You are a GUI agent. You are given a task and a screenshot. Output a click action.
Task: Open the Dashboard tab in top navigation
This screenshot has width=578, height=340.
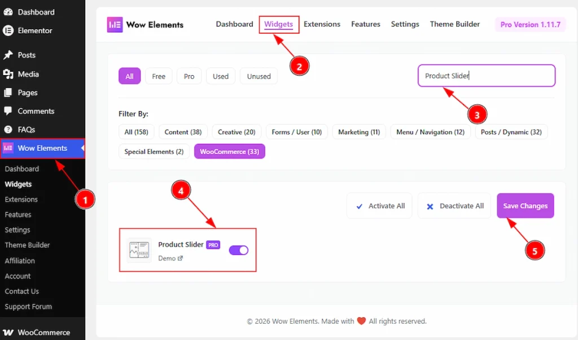(x=234, y=24)
